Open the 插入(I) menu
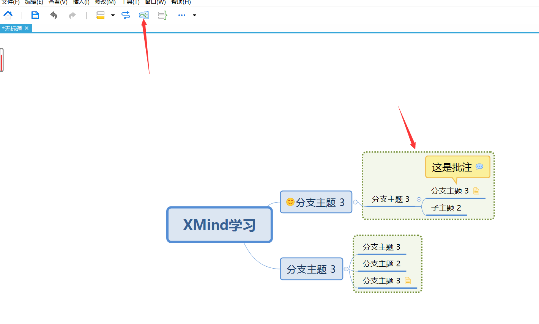Screen dimensions: 539x324 tap(81, 2)
